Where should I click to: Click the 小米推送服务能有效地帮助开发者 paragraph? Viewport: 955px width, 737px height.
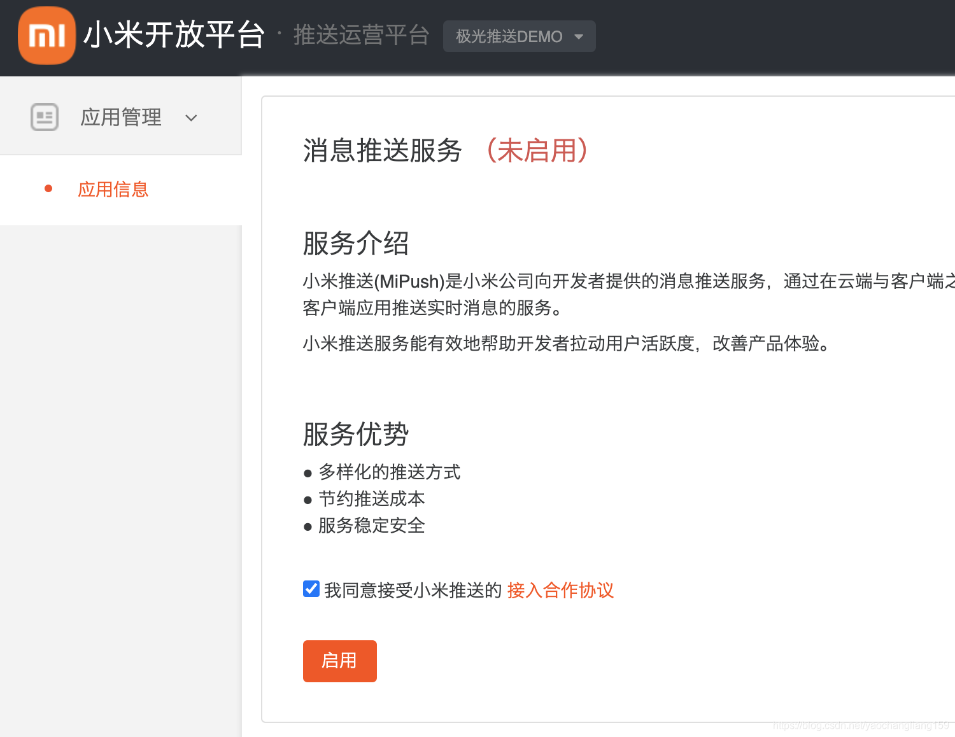tap(568, 344)
